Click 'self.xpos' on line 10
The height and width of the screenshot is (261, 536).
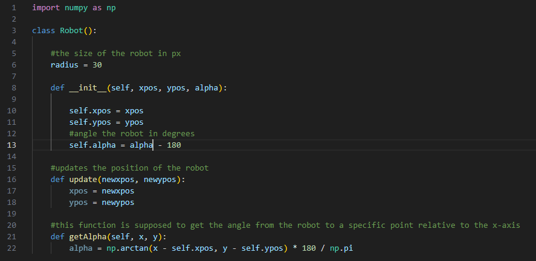click(90, 111)
